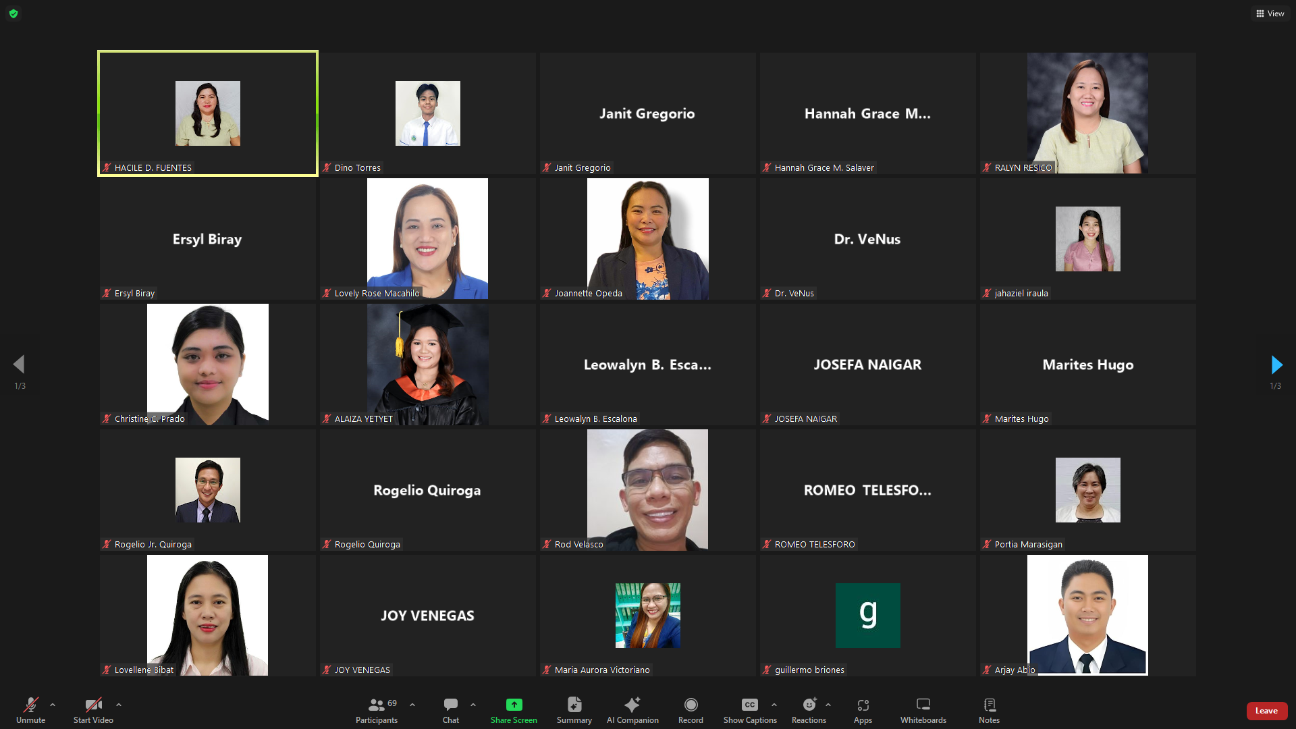Screen dimensions: 1296x729
Task: Launch AI Companion
Action: [632, 710]
